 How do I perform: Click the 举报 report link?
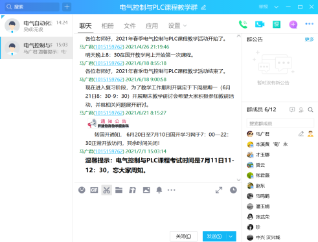[264, 7]
